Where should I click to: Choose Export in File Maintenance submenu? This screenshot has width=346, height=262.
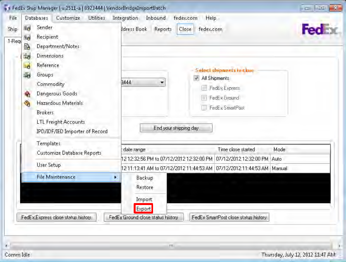(x=143, y=209)
